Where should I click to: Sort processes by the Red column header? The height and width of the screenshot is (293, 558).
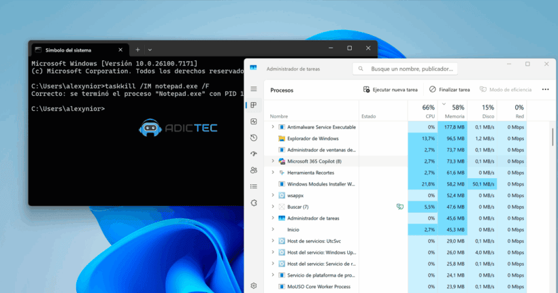[512, 111]
